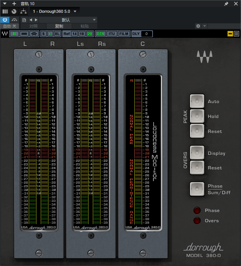Open the preset file page icon
The image size is (241, 266).
(x=24, y=20)
